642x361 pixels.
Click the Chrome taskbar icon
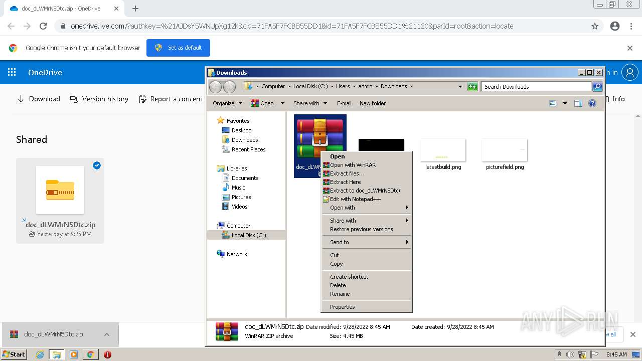pyautogui.click(x=90, y=354)
